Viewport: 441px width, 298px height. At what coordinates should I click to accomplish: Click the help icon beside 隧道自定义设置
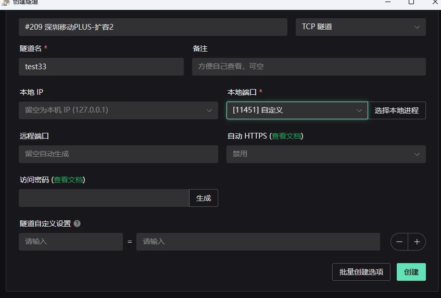pyautogui.click(x=77, y=223)
